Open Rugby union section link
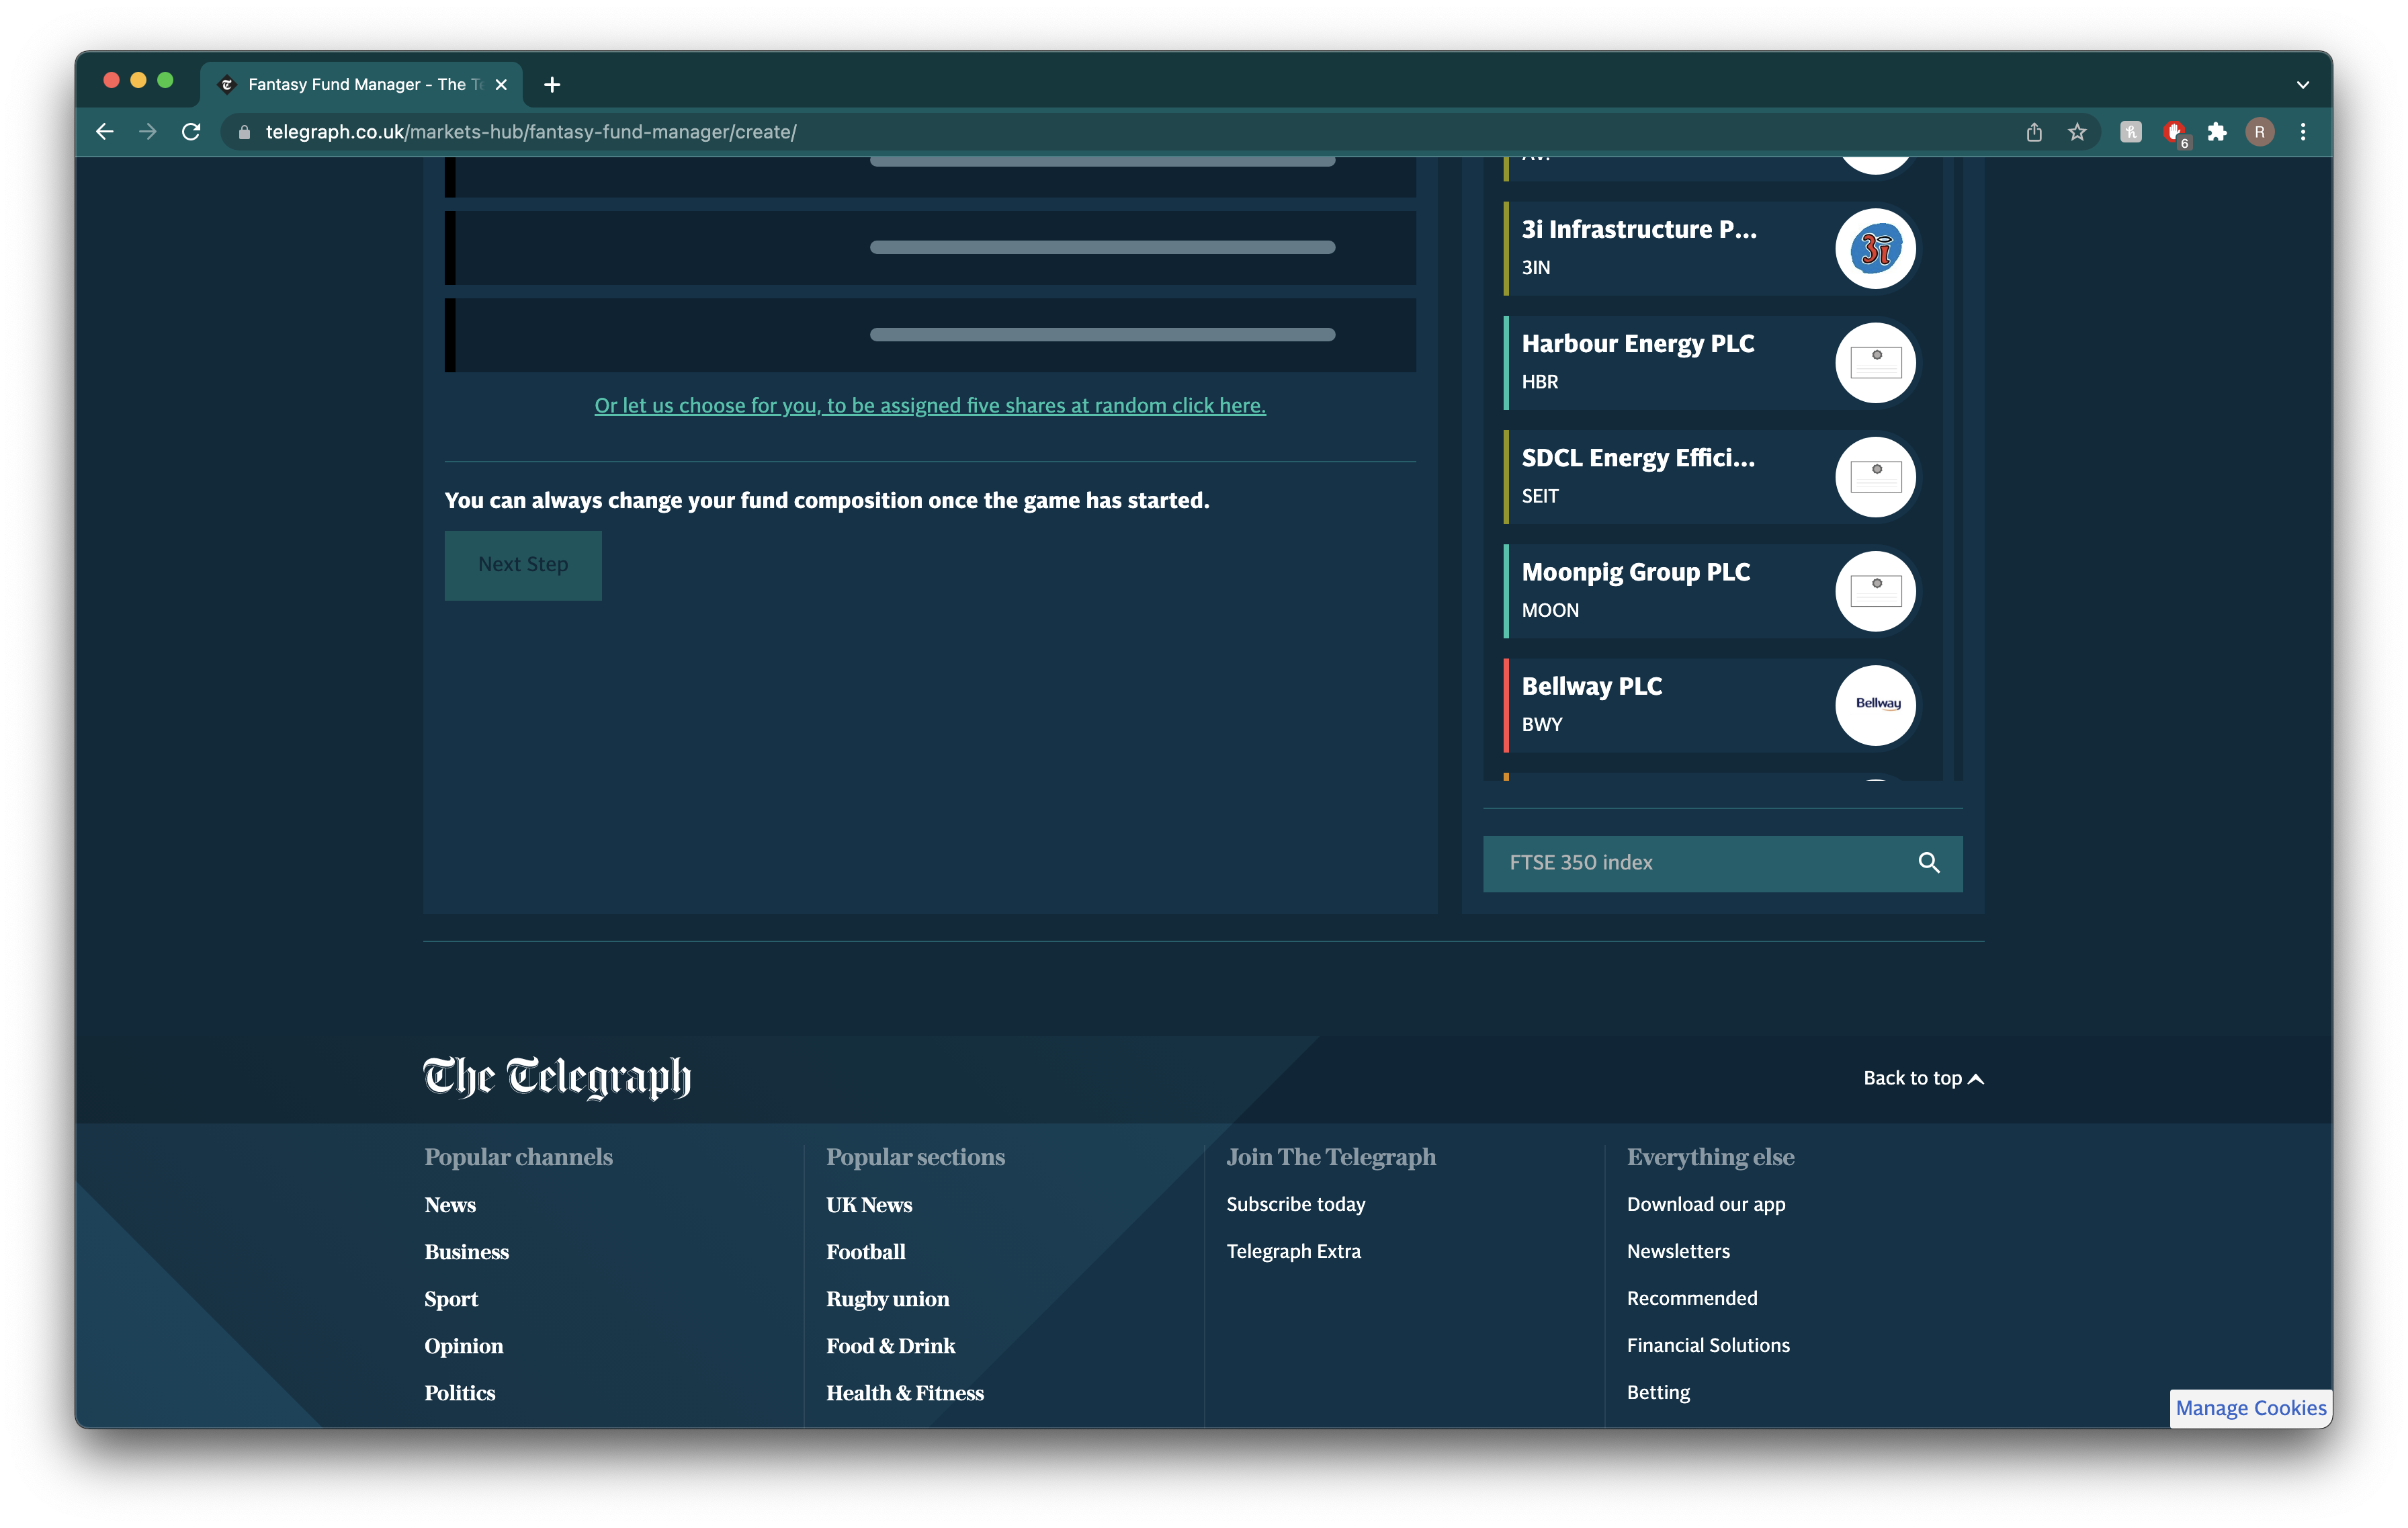The width and height of the screenshot is (2408, 1528). (x=888, y=1299)
